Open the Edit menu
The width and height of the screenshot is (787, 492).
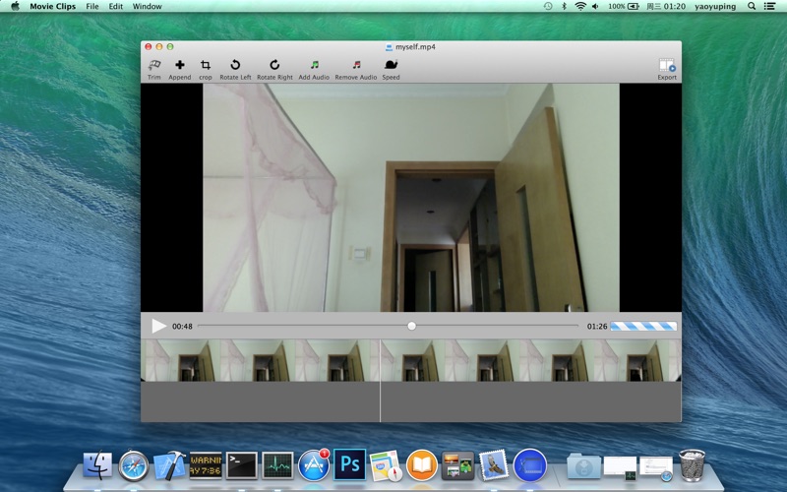coord(116,7)
